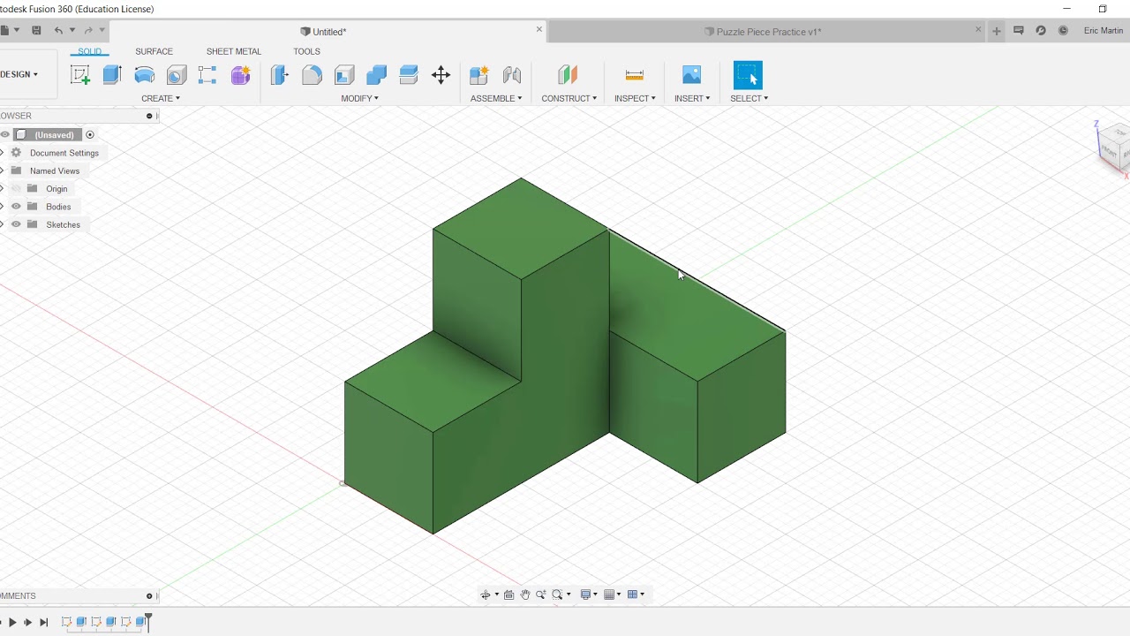
Task: Open the INSERT dropdown menu
Action: (692, 98)
